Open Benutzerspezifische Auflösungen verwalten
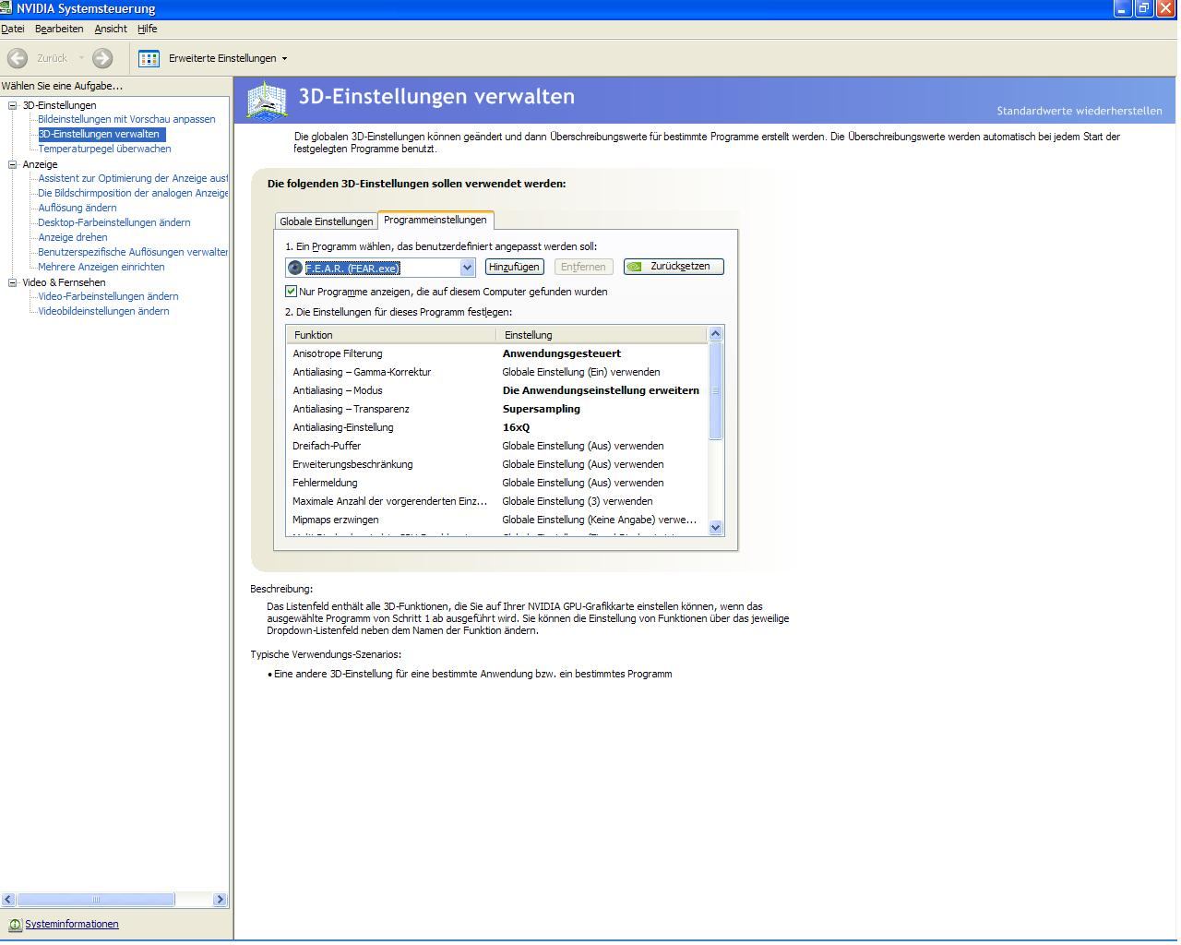The height and width of the screenshot is (945, 1181). click(133, 252)
